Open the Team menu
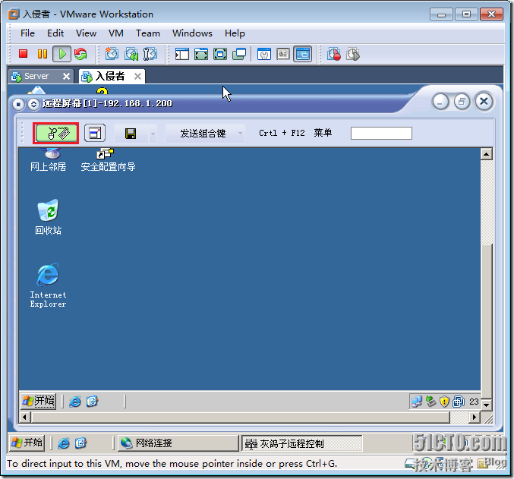The height and width of the screenshot is (479, 514). click(x=148, y=33)
